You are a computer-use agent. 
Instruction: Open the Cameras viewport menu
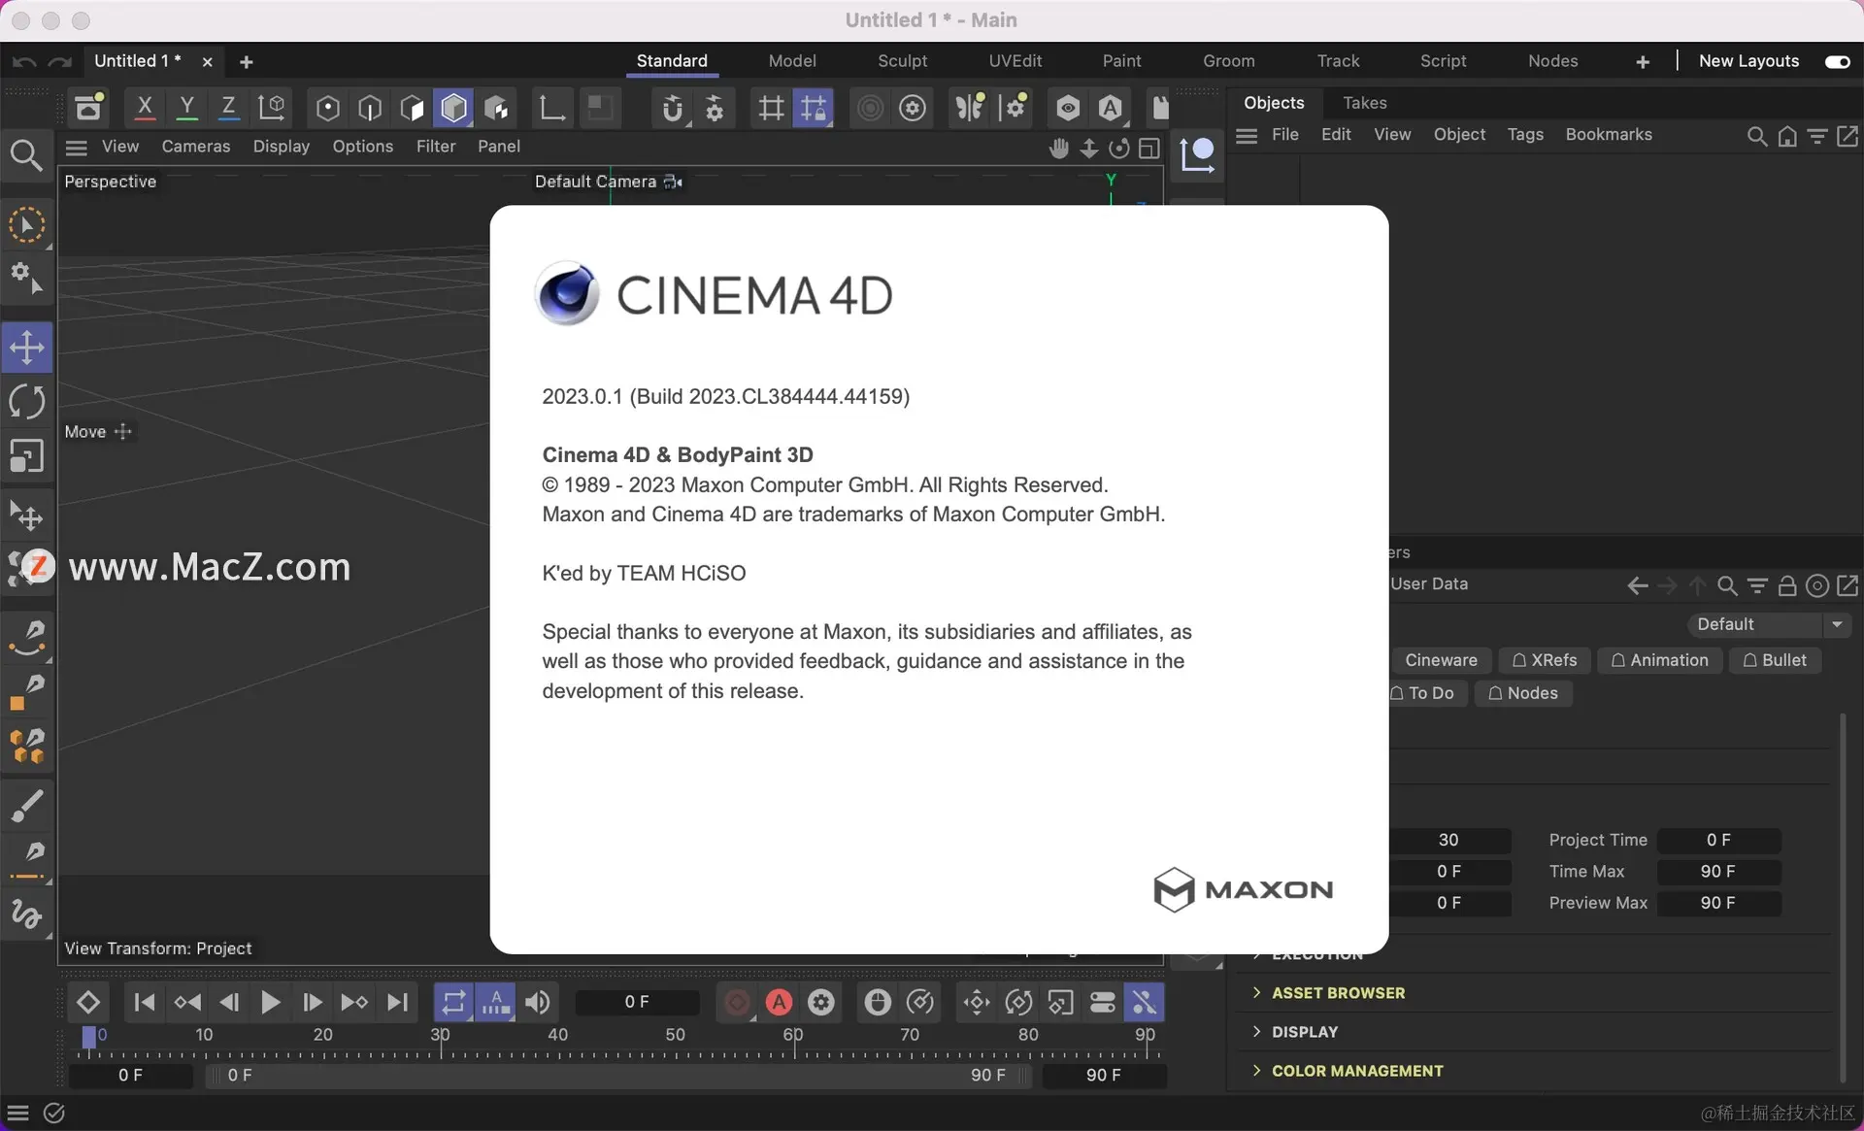click(195, 146)
